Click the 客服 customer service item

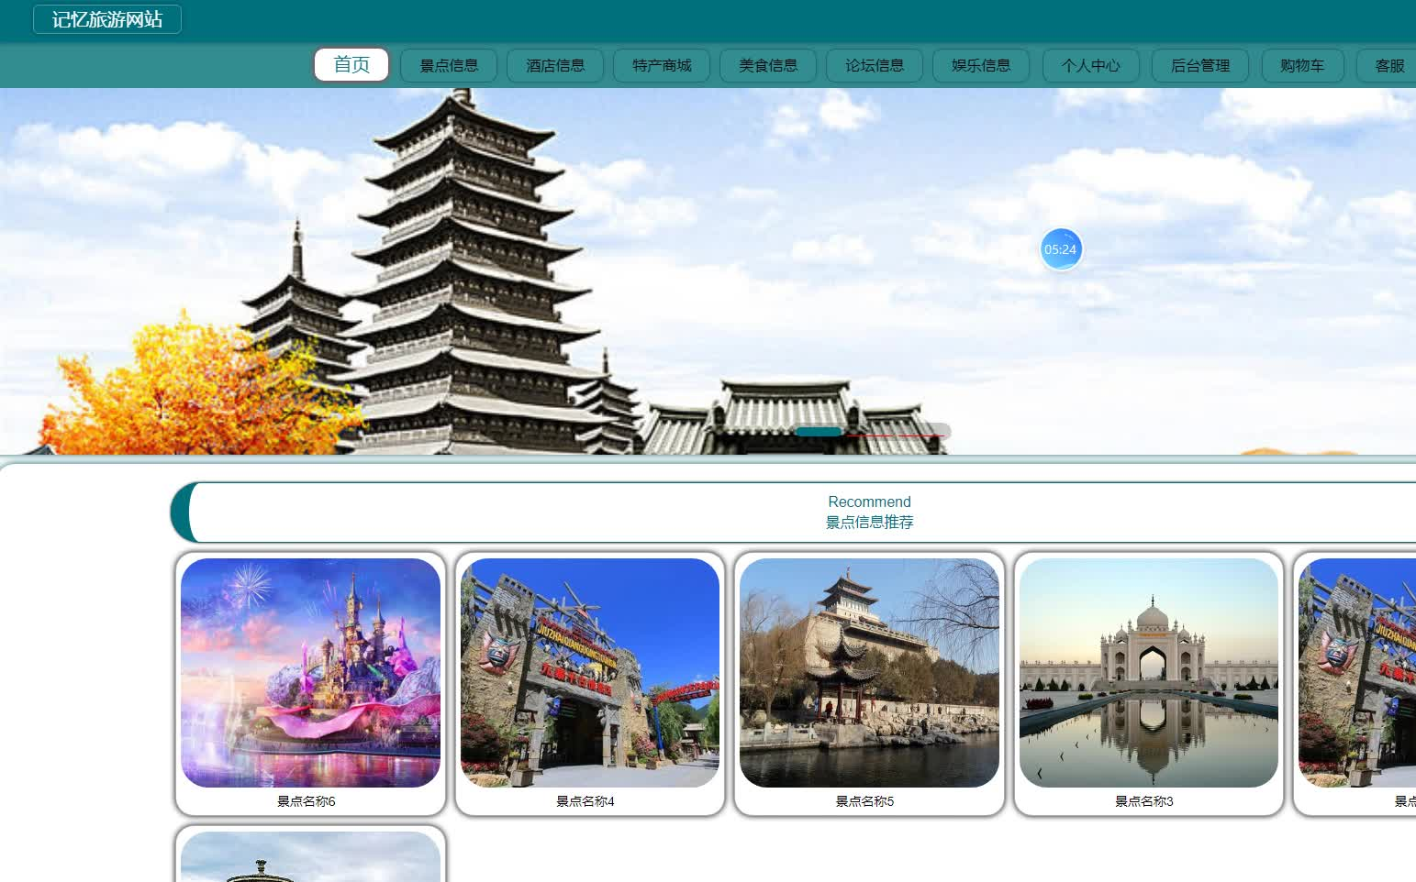pyautogui.click(x=1387, y=65)
